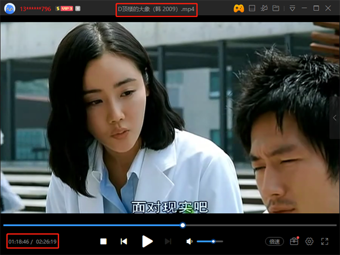Stop the video playback
The width and height of the screenshot is (340, 255).
[104, 241]
